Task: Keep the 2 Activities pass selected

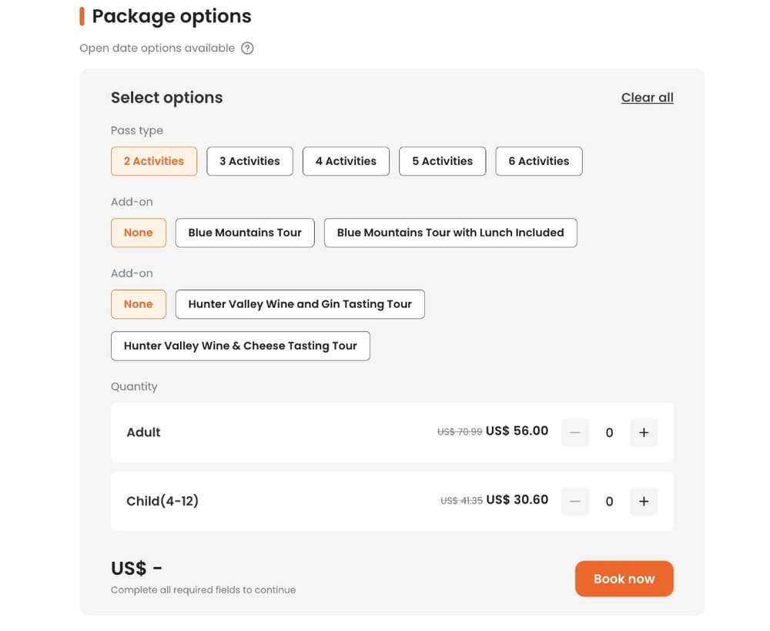Action: (154, 161)
